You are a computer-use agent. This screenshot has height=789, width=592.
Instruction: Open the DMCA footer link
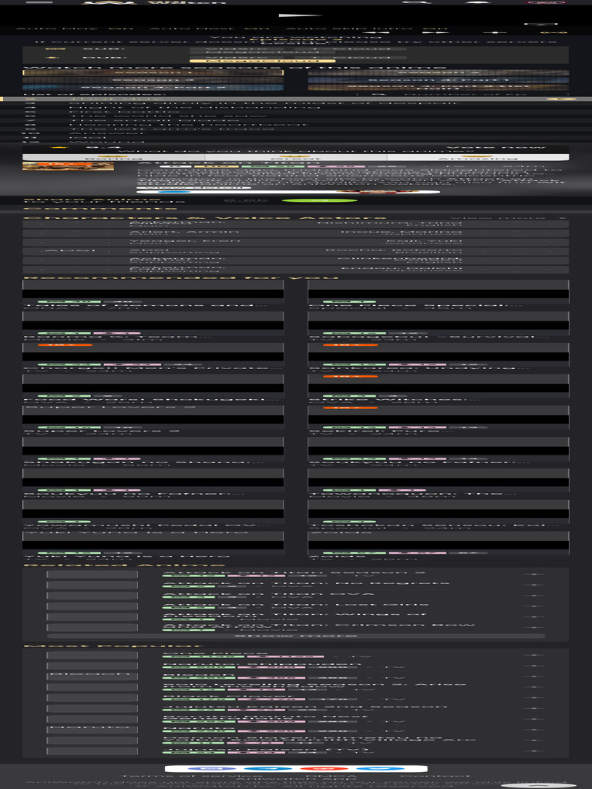coord(331,775)
